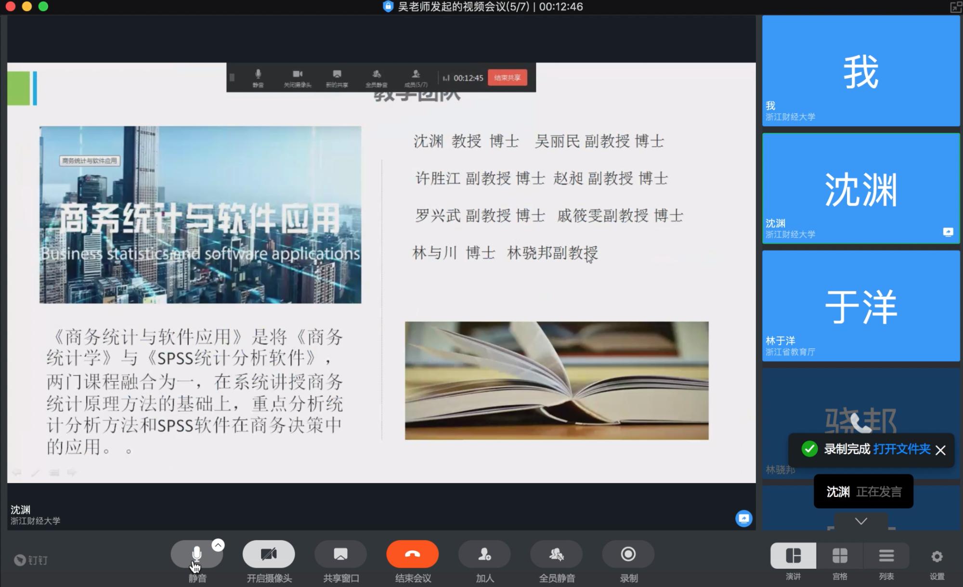This screenshot has height=587, width=963.
Task: Expand microphone options arrow above 静音
Action: [218, 545]
